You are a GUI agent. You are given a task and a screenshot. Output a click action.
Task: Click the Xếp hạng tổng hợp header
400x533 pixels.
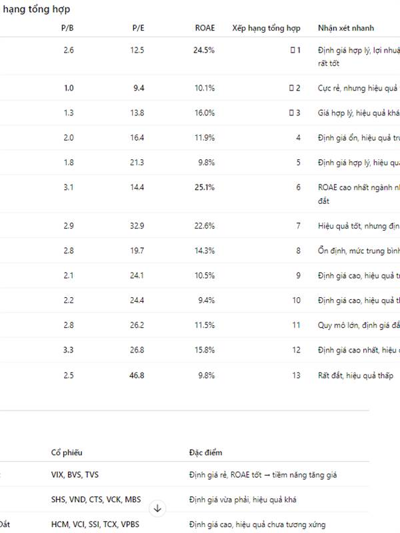266,28
